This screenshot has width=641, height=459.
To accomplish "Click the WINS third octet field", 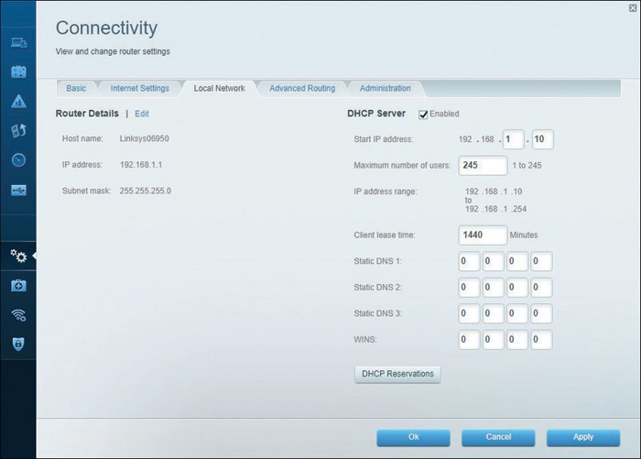I will [x=517, y=340].
